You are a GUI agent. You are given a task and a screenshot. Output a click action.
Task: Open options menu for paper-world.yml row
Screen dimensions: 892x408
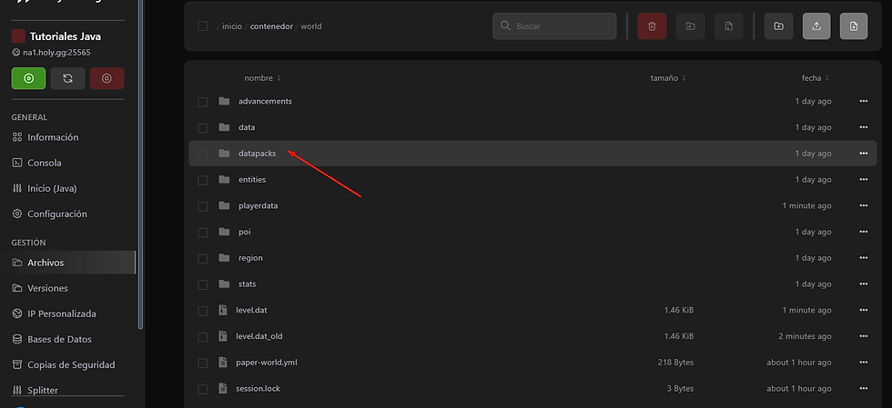[x=864, y=363]
